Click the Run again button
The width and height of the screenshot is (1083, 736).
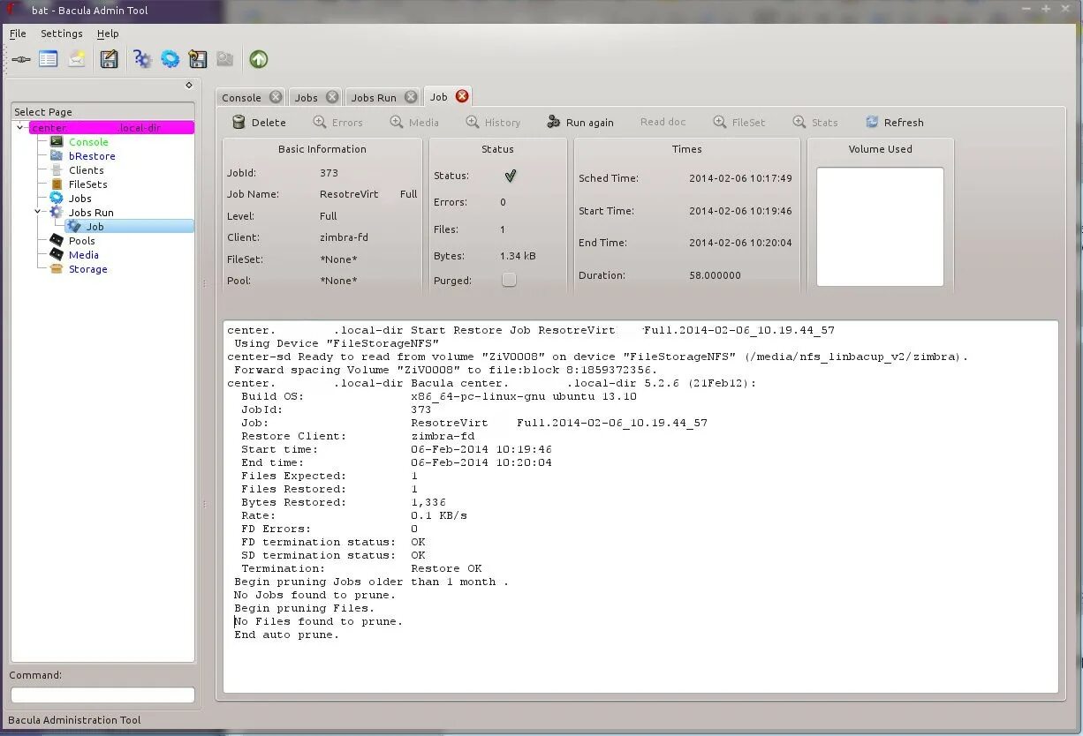pyautogui.click(x=580, y=123)
